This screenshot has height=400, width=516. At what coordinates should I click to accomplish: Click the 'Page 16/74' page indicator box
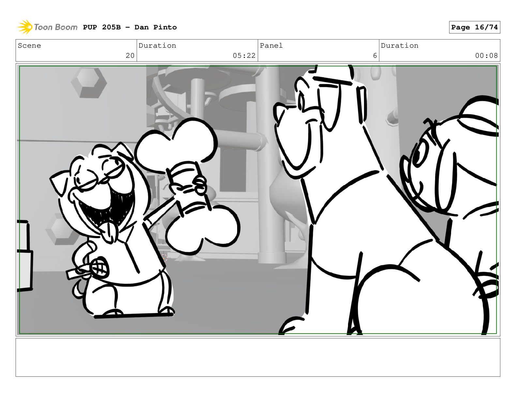475,27
